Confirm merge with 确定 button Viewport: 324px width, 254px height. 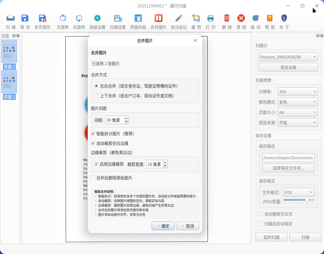(x=163, y=226)
